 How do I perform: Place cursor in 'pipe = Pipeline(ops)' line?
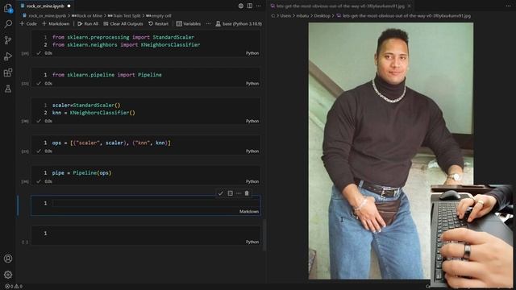[x=81, y=173]
